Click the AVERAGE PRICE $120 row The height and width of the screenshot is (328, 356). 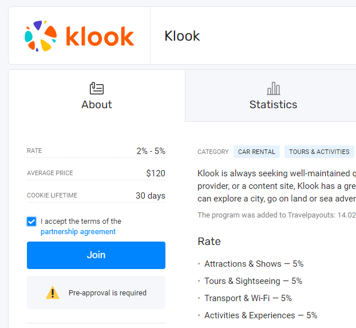pos(96,173)
